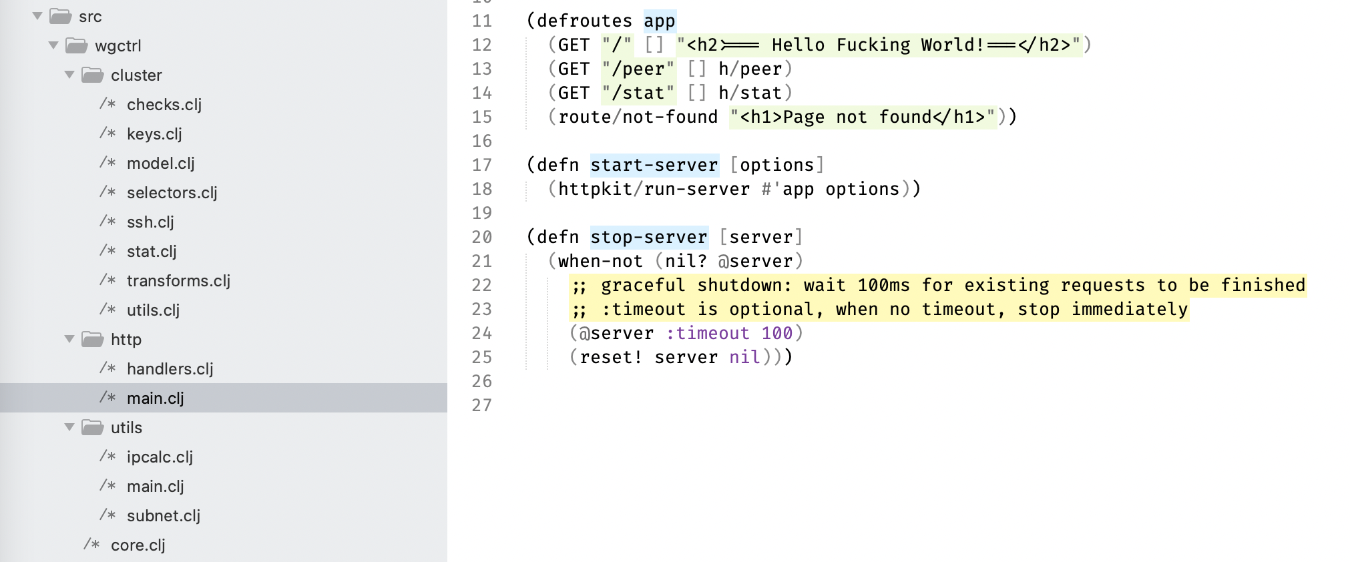
Task: Click the file icon beside transforms.clj
Action: (x=107, y=280)
